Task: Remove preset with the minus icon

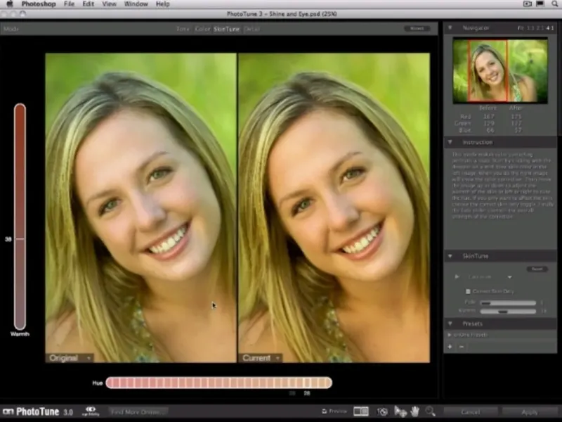Action: point(462,347)
